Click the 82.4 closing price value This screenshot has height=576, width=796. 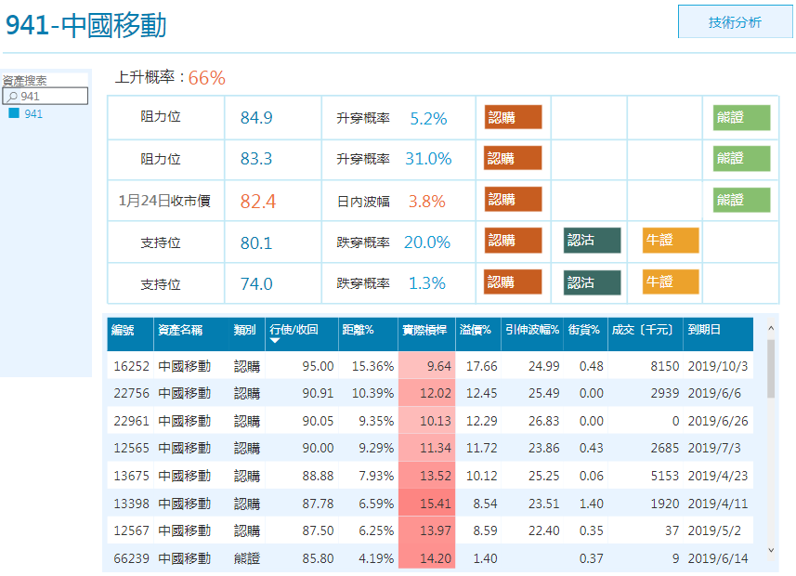[258, 202]
